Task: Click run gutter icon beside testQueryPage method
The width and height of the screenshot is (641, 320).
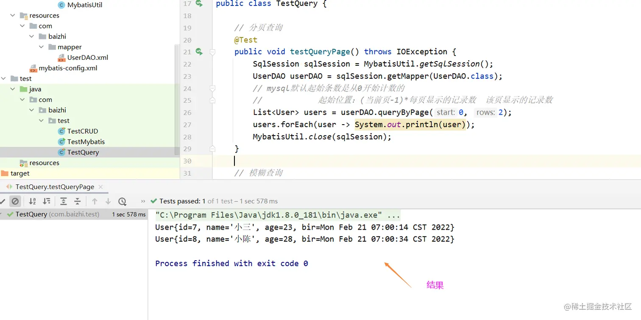Action: pyautogui.click(x=199, y=52)
